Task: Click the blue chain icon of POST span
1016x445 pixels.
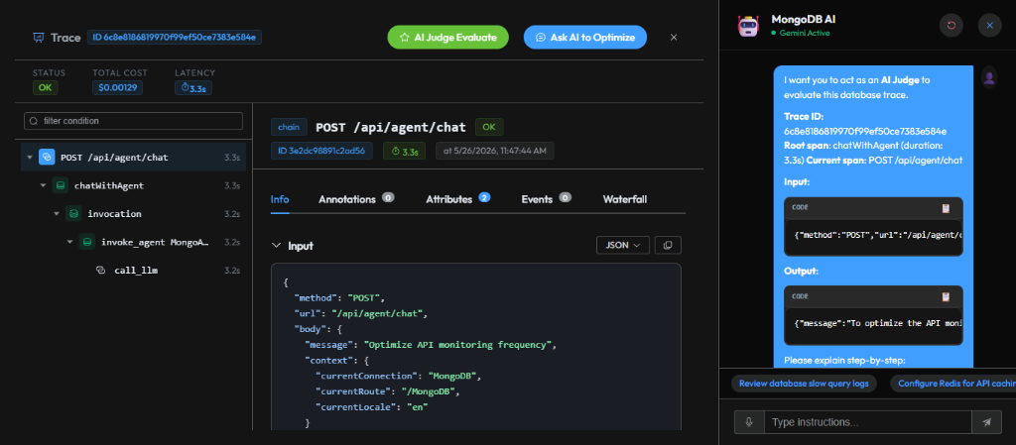Action: point(47,158)
